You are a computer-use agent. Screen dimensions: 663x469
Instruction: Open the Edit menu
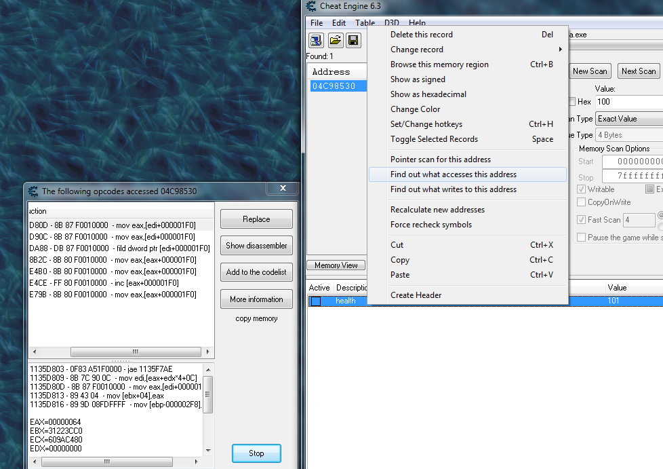pos(339,23)
